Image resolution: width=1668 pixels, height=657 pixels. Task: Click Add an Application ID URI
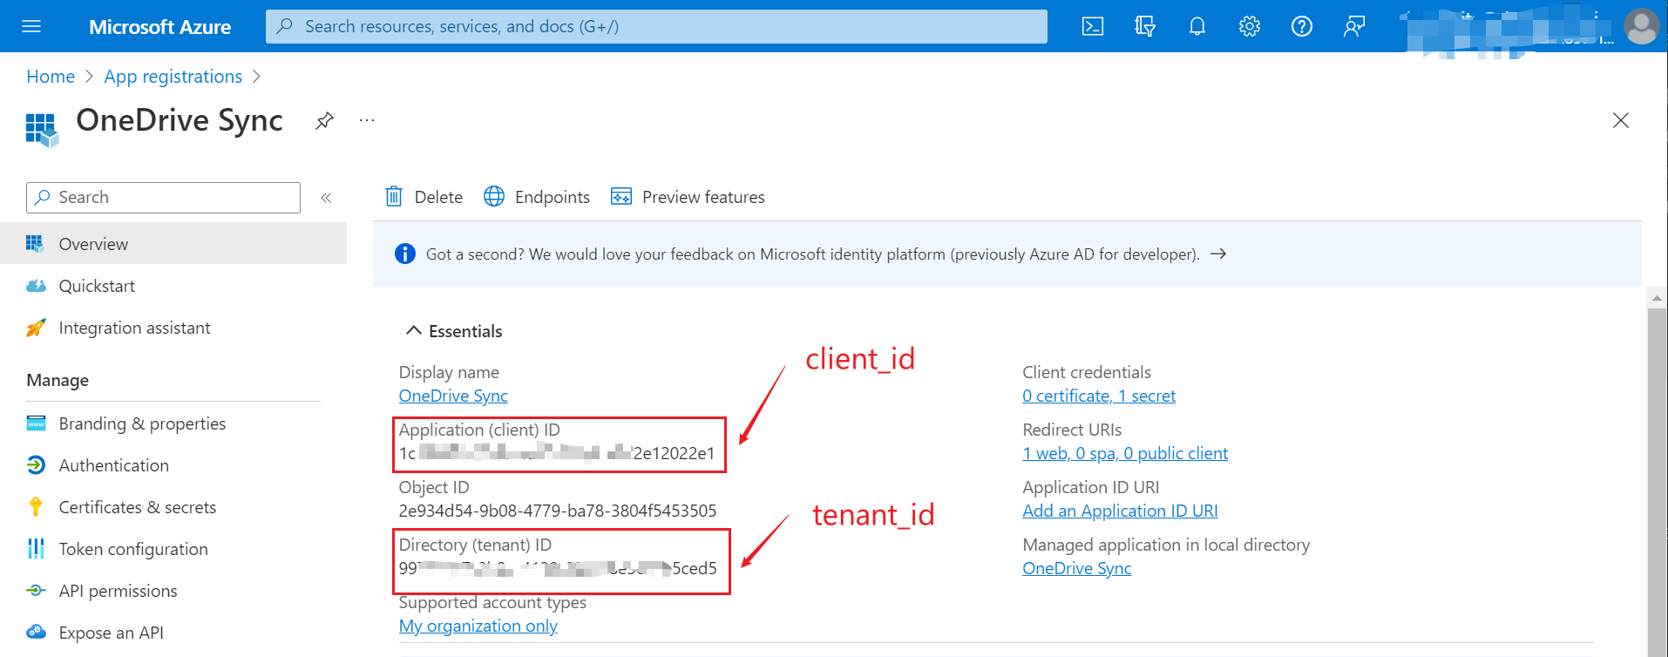click(1120, 511)
